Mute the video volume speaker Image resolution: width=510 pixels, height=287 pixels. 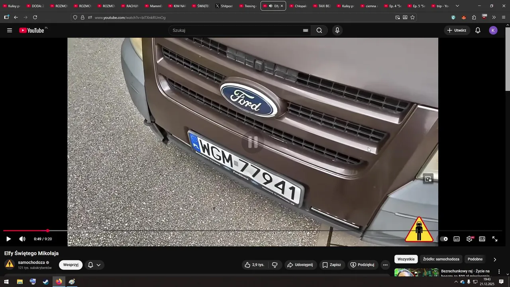coord(22,239)
